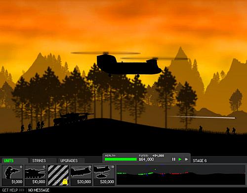This screenshot has height=193, width=247.
Task: Select the tank on the hilltop
Action: pyautogui.click(x=73, y=119)
